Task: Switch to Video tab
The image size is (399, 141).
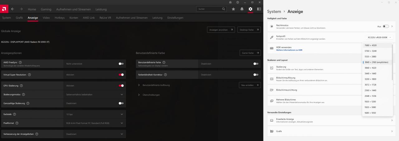Action: (46, 18)
